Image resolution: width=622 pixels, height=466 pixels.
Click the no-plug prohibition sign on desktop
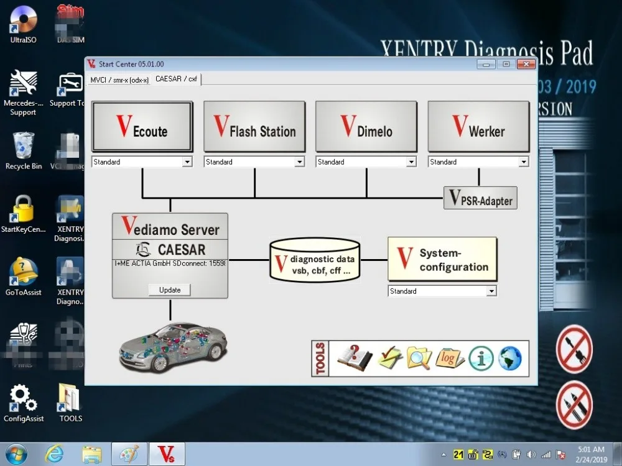click(574, 349)
